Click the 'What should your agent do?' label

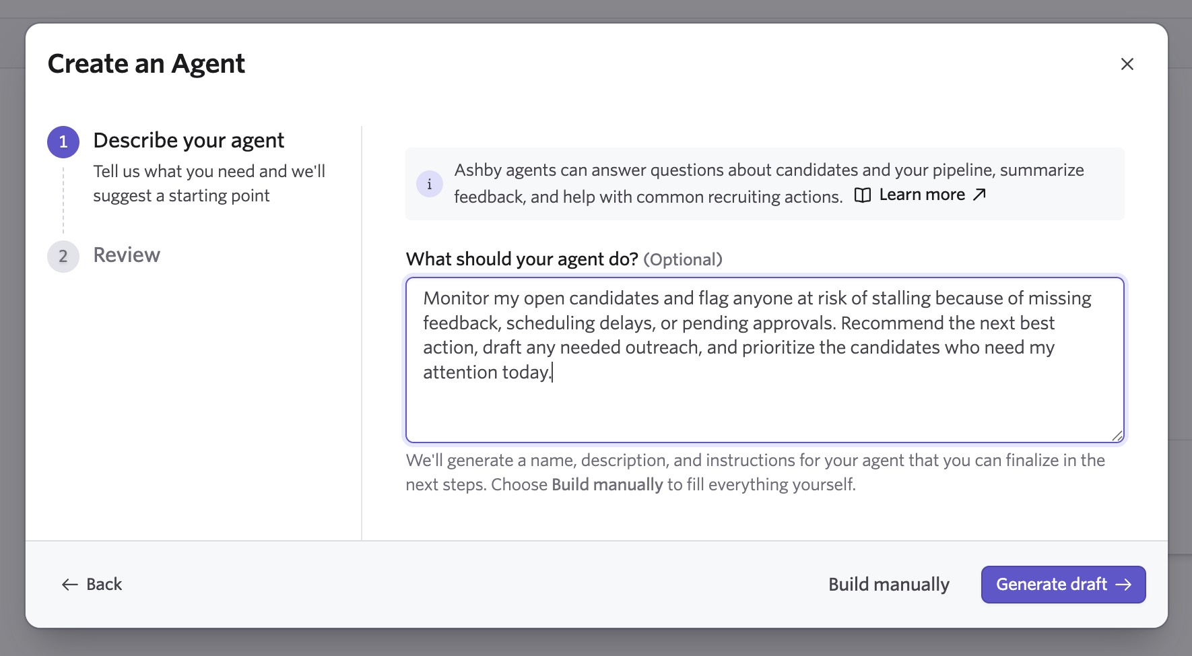tap(522, 259)
